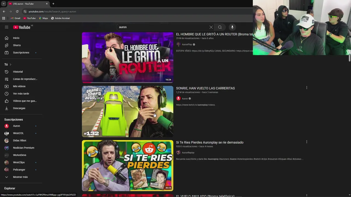This screenshot has height=197, width=351.
Task: Expand the Tú section
Action: (x=8, y=64)
